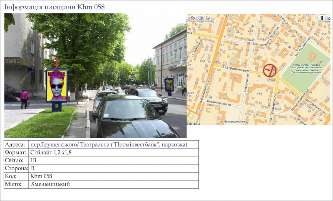Open the map search tool dropdown
This screenshot has width=333, height=201.
click(201, 18)
